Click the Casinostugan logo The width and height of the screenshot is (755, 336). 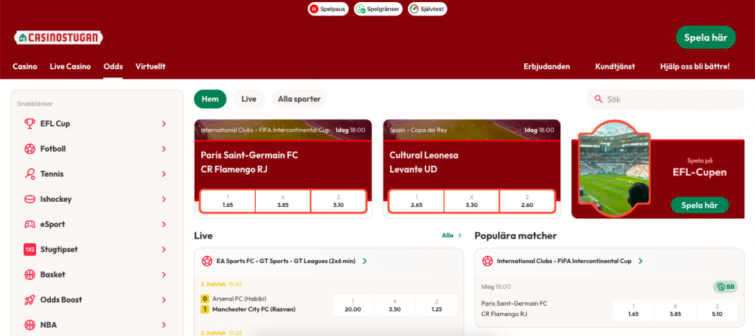(x=59, y=38)
